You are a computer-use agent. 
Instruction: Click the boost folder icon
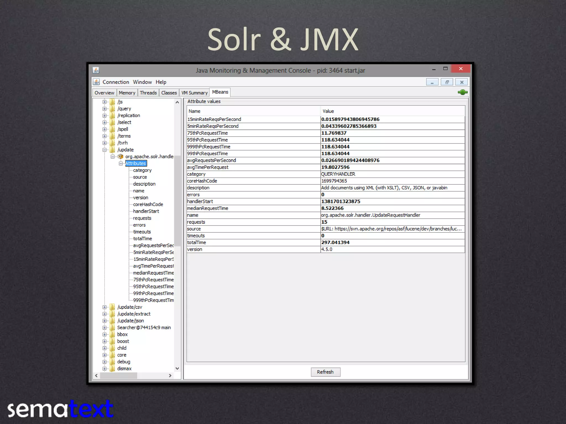[x=112, y=341]
